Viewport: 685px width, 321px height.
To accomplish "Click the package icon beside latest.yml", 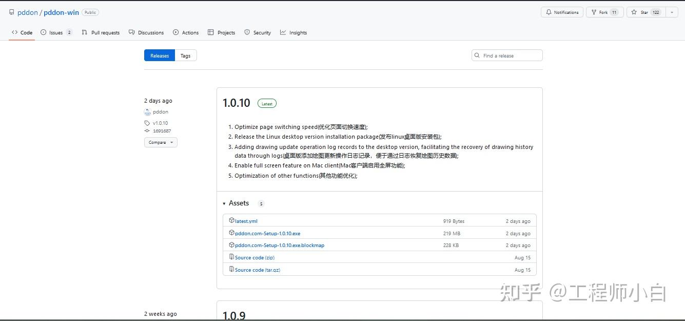I will (231, 220).
